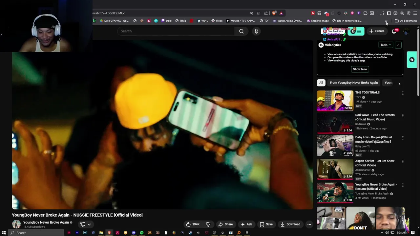Image resolution: width=420 pixels, height=236 pixels.
Task: Open the WL4L bookmark
Action: pos(202,21)
